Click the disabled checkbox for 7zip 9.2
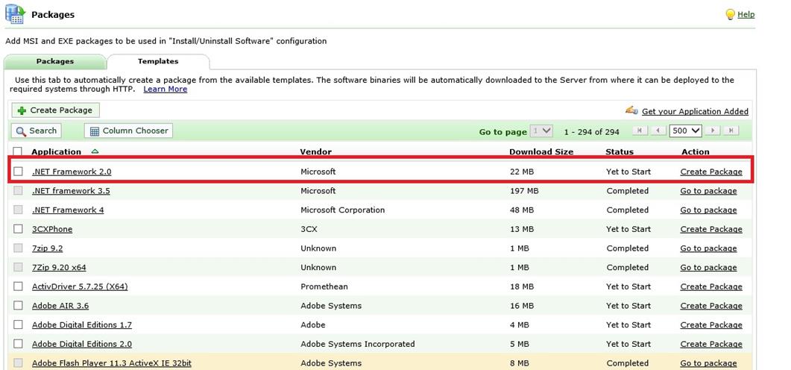The image size is (791, 370). tap(18, 248)
